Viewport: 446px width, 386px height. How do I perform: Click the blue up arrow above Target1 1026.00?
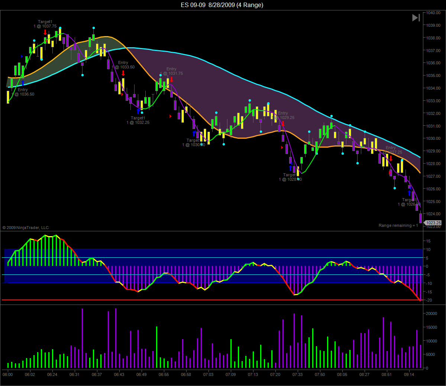(x=410, y=193)
